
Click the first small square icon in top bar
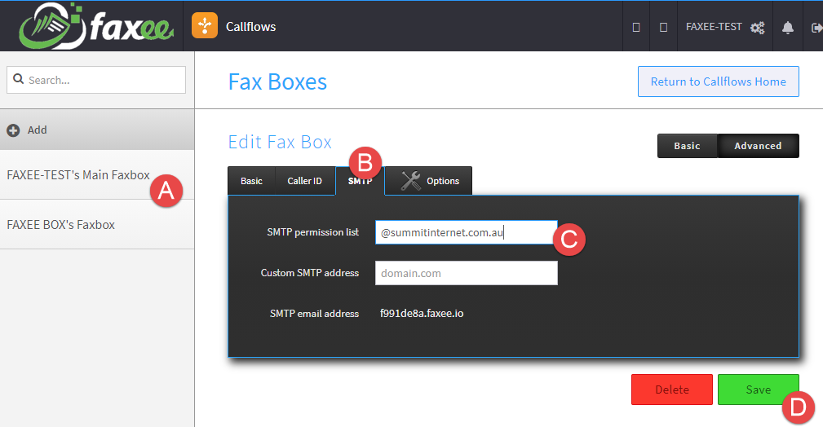click(636, 27)
